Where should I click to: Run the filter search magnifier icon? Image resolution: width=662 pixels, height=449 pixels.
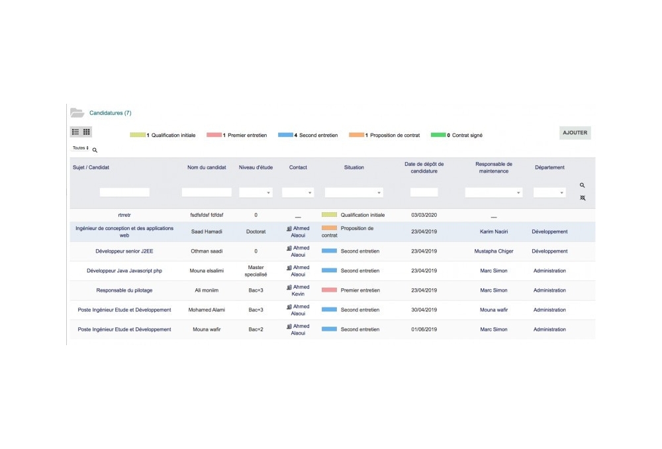[582, 185]
